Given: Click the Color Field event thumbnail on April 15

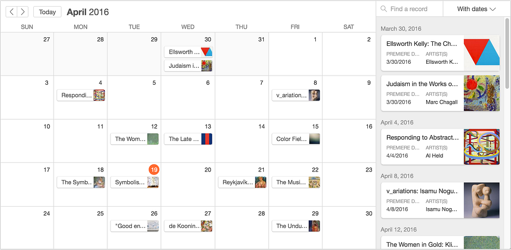Looking at the screenshot, I should click(x=314, y=139).
